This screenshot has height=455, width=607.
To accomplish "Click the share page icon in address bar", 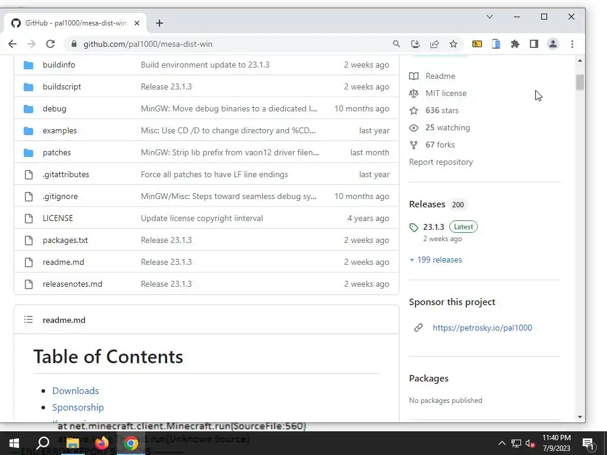I will tap(435, 44).
